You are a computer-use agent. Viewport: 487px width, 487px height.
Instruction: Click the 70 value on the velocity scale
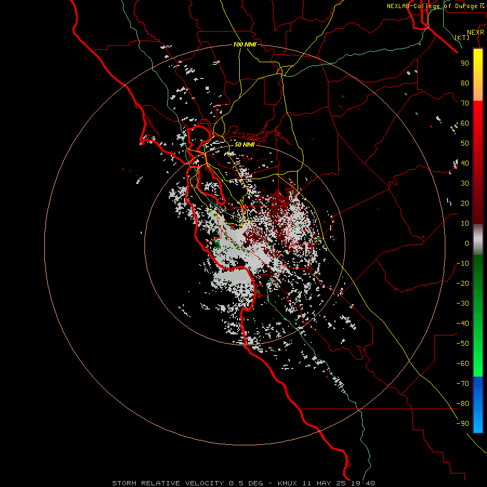click(x=465, y=103)
